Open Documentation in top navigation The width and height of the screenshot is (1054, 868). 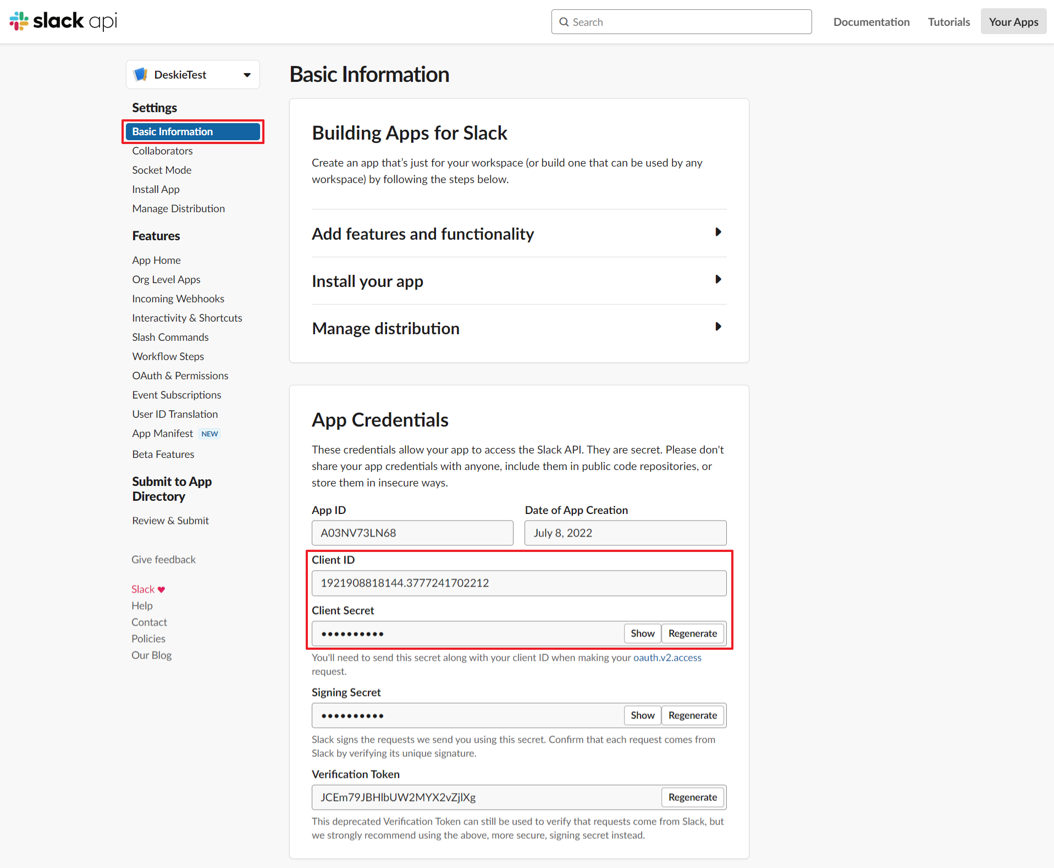tap(871, 22)
